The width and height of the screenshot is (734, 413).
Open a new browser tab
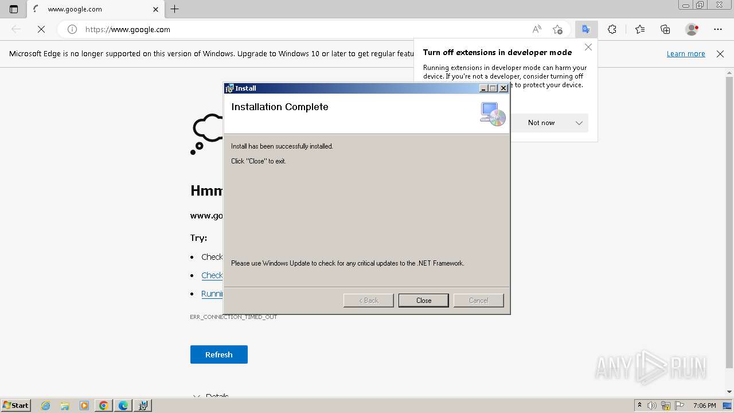coord(175,9)
